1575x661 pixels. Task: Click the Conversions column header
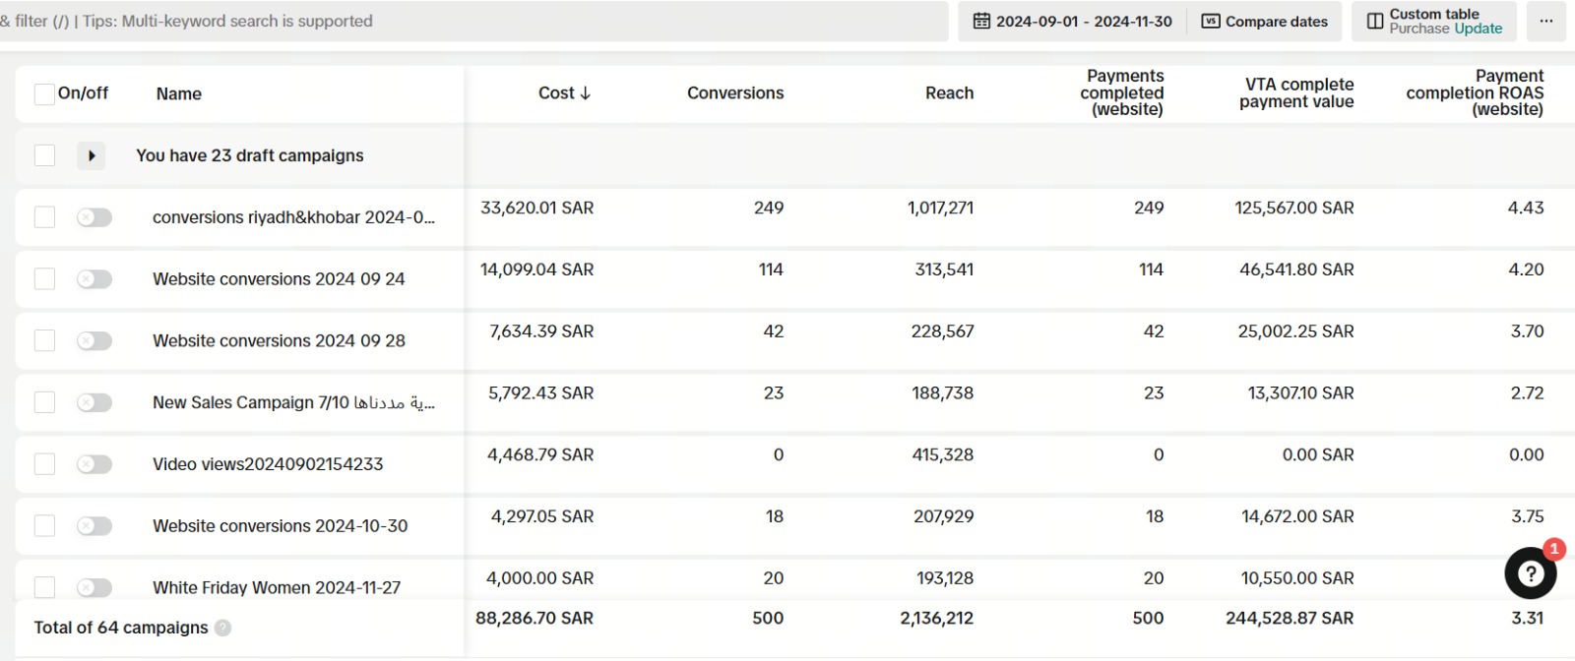[734, 93]
